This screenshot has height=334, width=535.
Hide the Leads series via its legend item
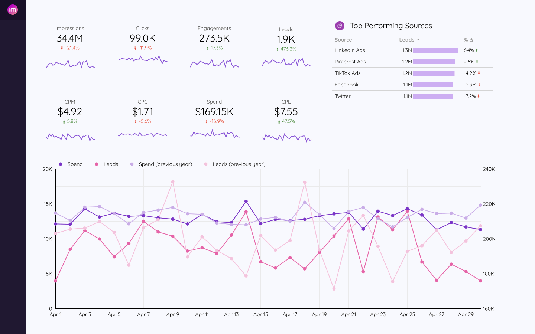[x=105, y=164]
